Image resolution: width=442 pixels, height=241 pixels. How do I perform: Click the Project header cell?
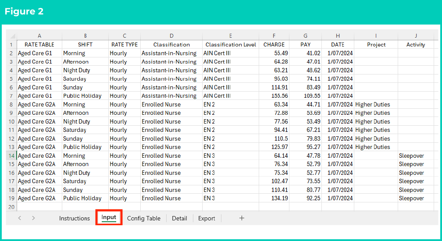click(376, 45)
